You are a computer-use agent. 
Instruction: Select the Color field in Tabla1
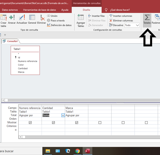pyautogui.click(x=21, y=65)
